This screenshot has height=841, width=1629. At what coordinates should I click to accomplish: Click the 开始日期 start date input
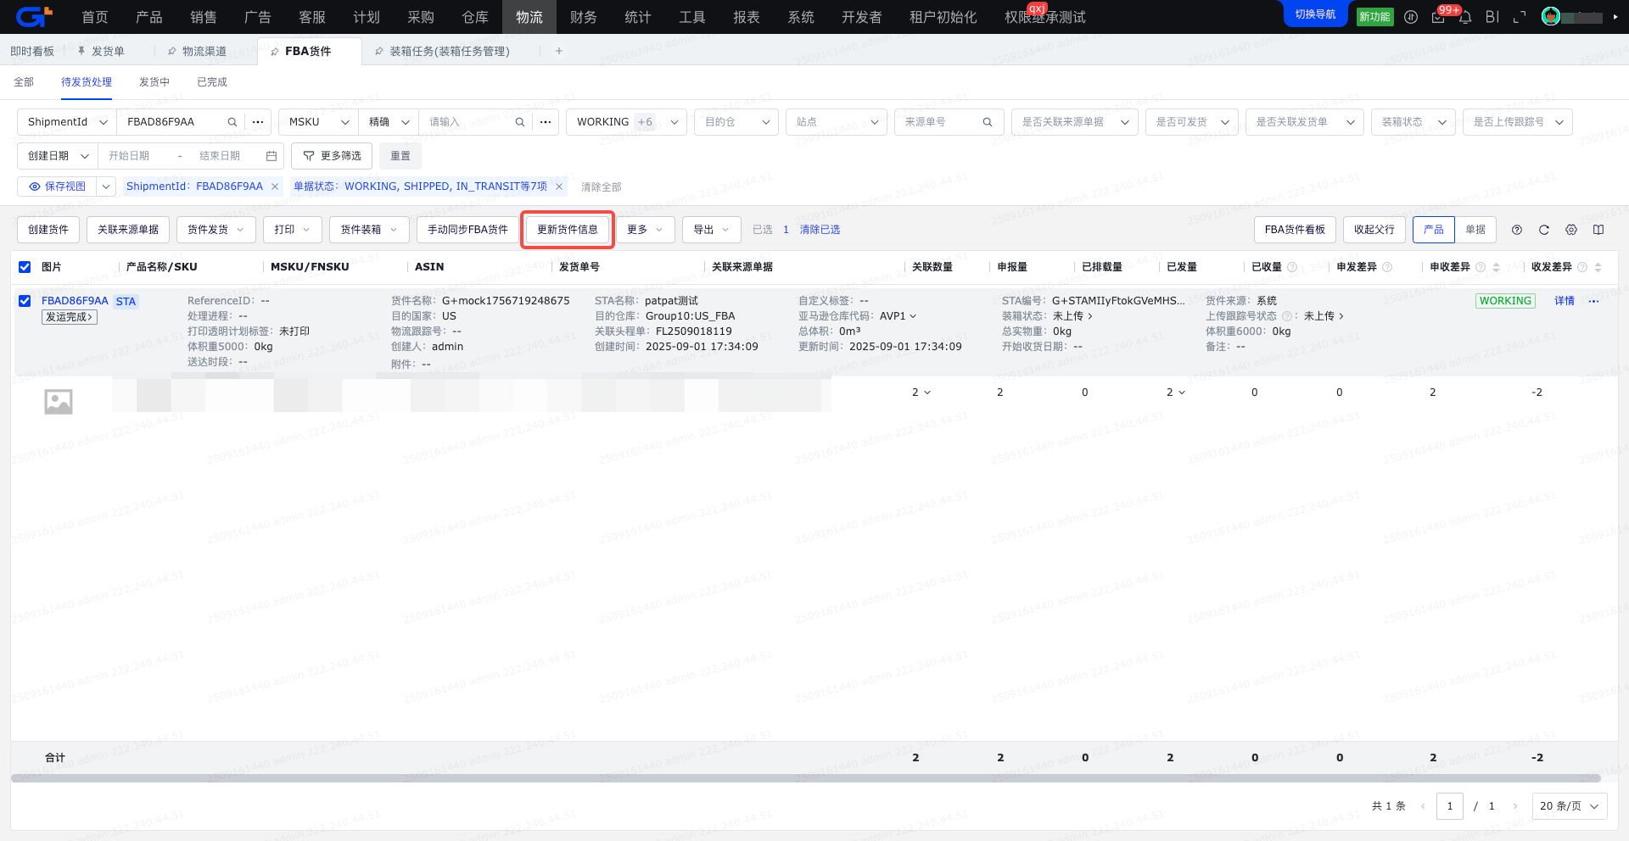click(129, 156)
